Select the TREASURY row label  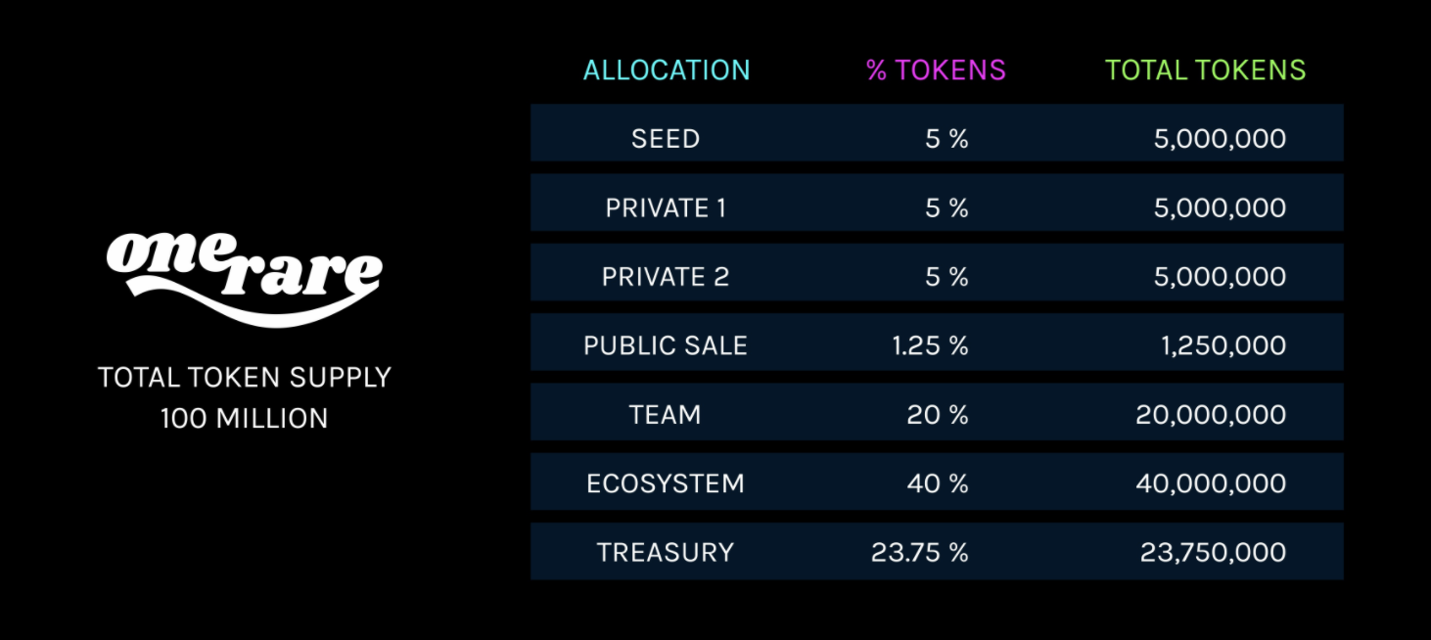coord(666,553)
